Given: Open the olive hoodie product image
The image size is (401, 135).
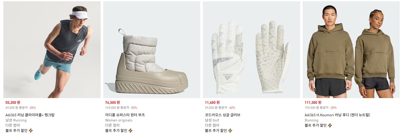Looking at the screenshot, I should coord(351,50).
